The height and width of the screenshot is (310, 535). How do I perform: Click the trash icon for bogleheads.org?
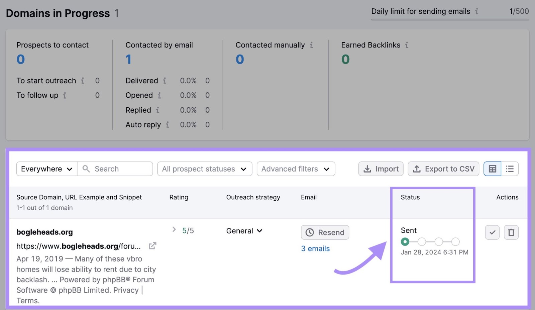point(511,232)
